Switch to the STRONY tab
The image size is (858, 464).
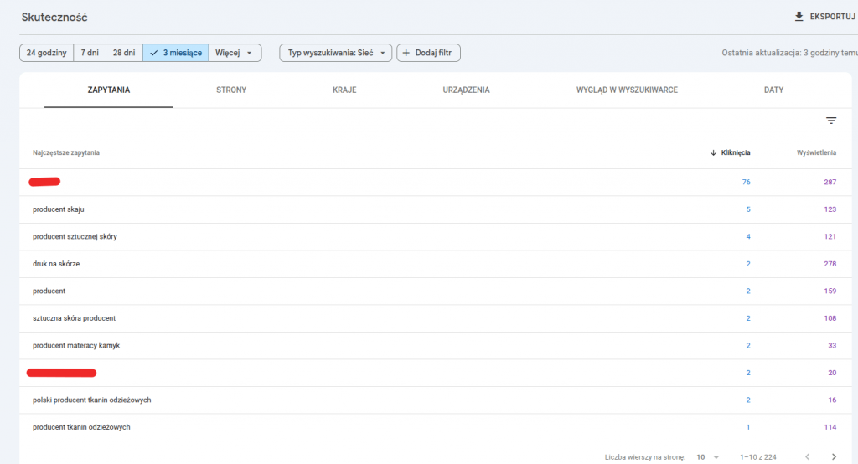231,90
